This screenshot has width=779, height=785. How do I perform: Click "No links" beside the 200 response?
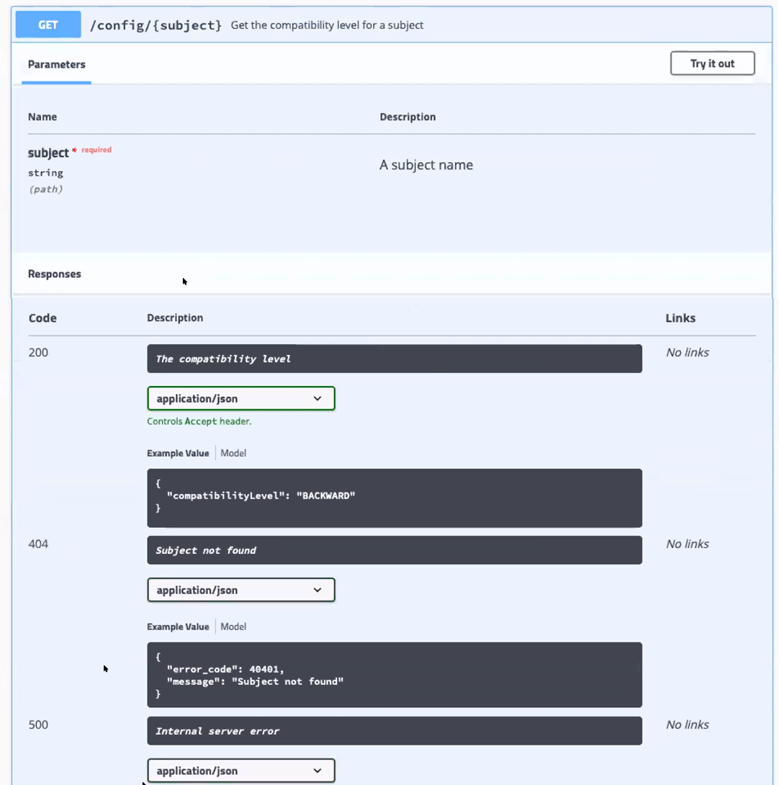(687, 352)
